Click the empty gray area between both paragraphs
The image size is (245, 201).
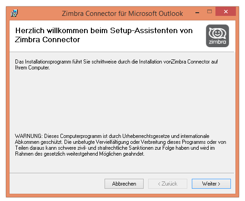click(122, 101)
